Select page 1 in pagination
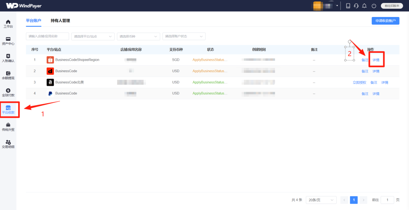The width and height of the screenshot is (409, 210). pyautogui.click(x=354, y=200)
